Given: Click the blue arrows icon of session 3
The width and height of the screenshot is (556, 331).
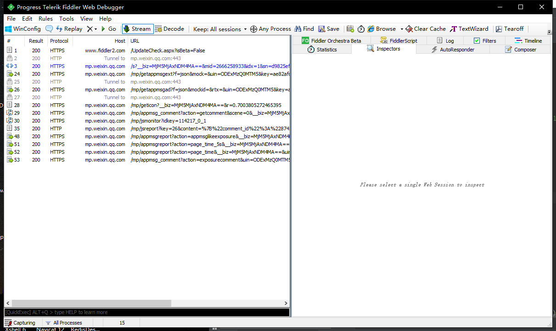Looking at the screenshot, I should click(9, 66).
